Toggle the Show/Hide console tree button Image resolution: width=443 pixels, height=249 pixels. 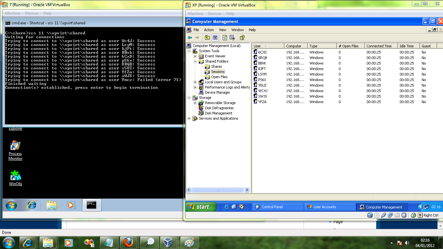215,37
